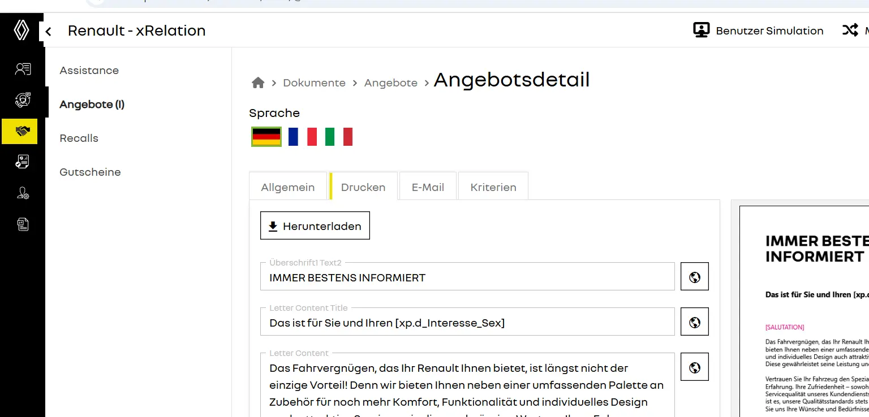Switch to the Kriterien tab
This screenshot has height=417, width=869.
(x=493, y=186)
